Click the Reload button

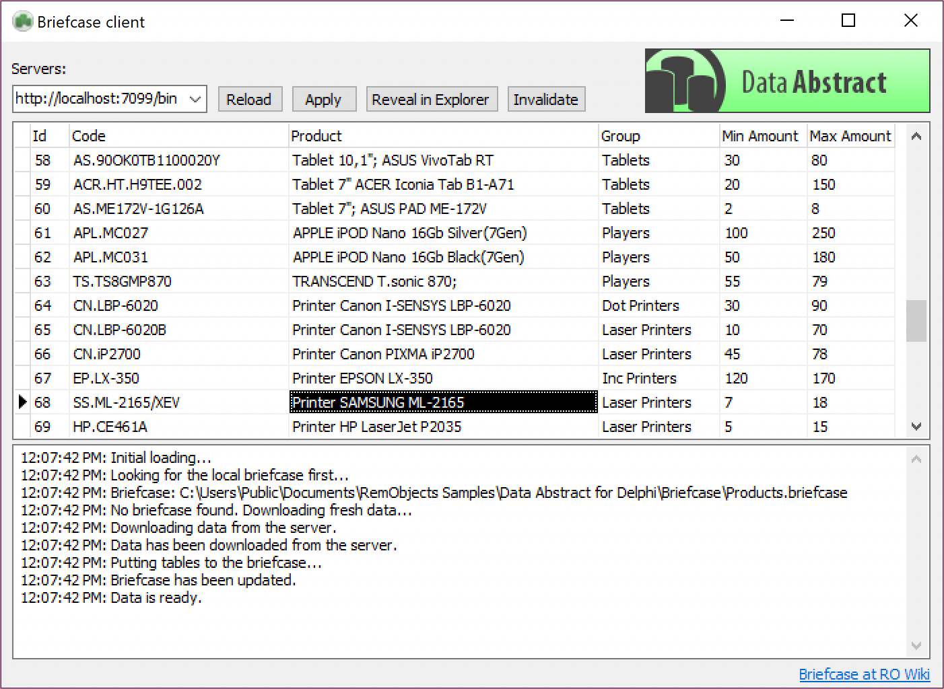pyautogui.click(x=250, y=99)
